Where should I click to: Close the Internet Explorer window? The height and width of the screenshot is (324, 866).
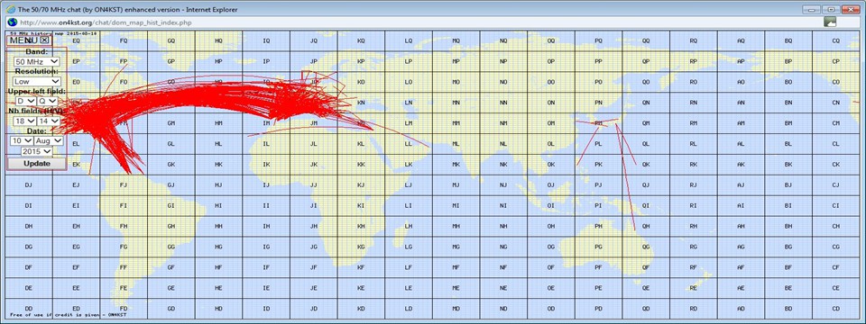click(x=850, y=9)
